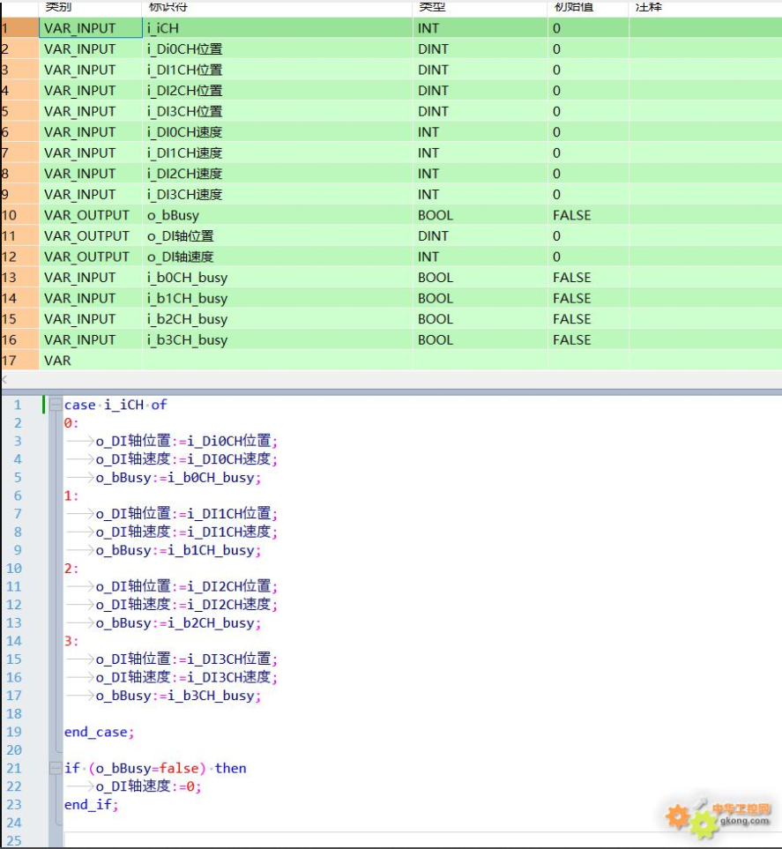Image resolution: width=782 pixels, height=849 pixels.
Task: Click the 类型 column header
Action: 480,7
